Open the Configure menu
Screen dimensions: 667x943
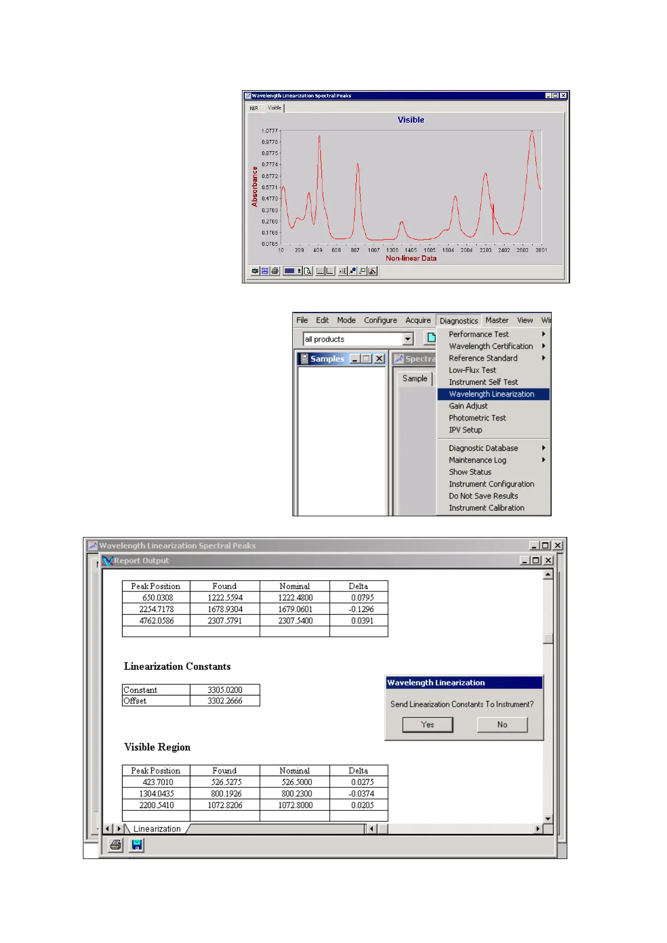[x=380, y=320]
